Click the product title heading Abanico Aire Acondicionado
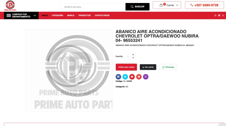This screenshot has height=126, width=226. (x=157, y=36)
